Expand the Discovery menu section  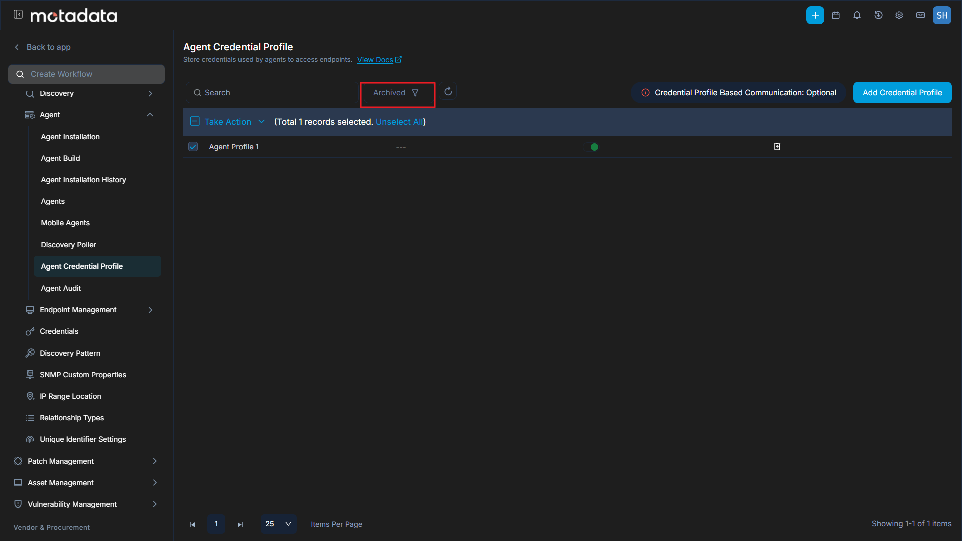pyautogui.click(x=150, y=94)
